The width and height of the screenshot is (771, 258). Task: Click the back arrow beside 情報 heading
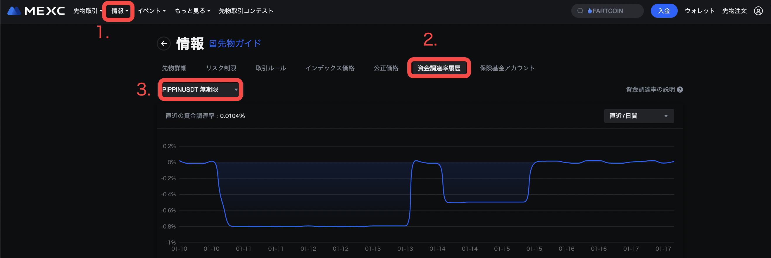(x=164, y=44)
